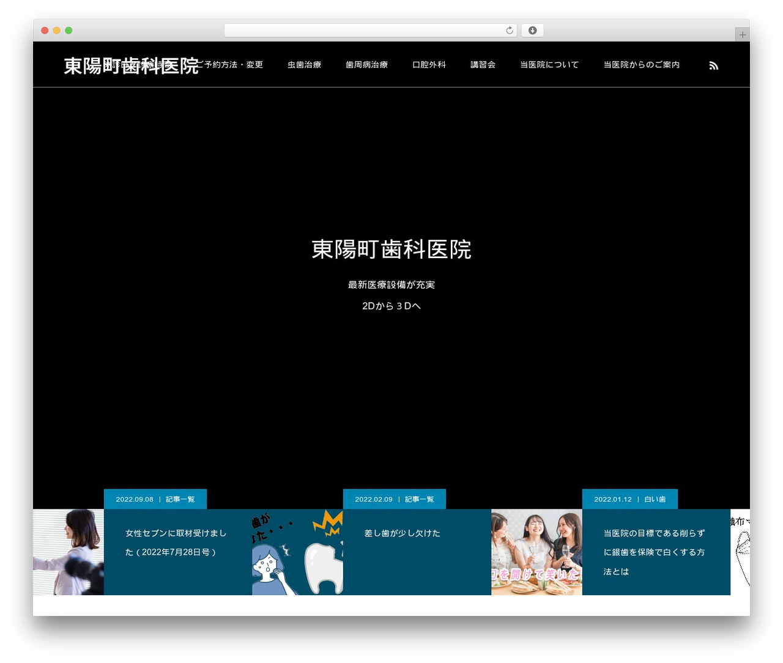Open article 当医院の目標である削らずに銀歯を保険で白くする方法とは
The height and width of the screenshot is (663, 783).
[654, 552]
